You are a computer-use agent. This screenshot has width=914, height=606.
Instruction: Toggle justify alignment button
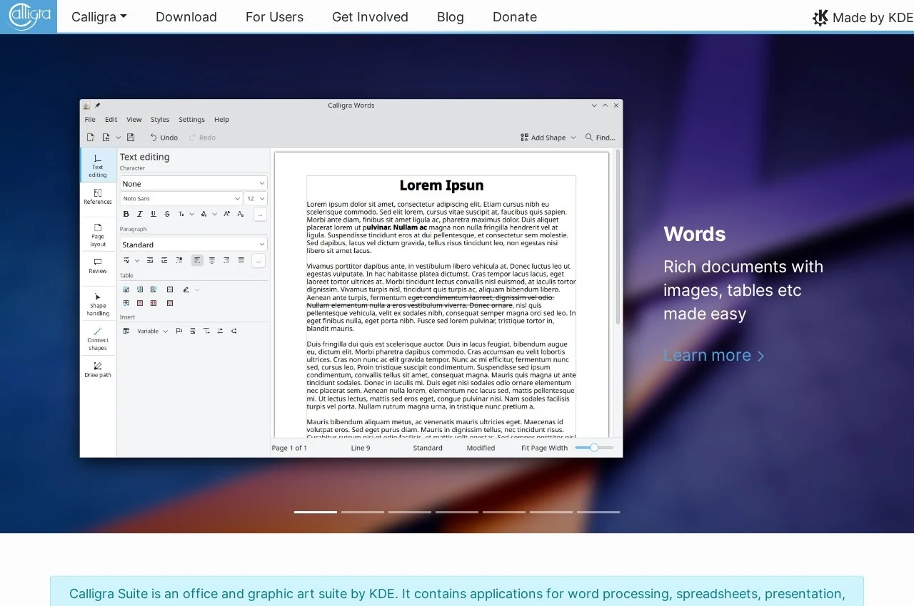click(241, 260)
